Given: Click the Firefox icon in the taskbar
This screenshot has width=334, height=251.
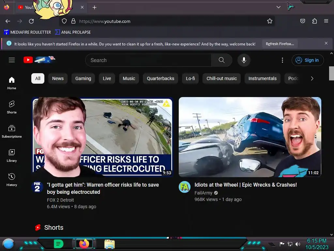Looking at the screenshot, I should pos(84,244).
